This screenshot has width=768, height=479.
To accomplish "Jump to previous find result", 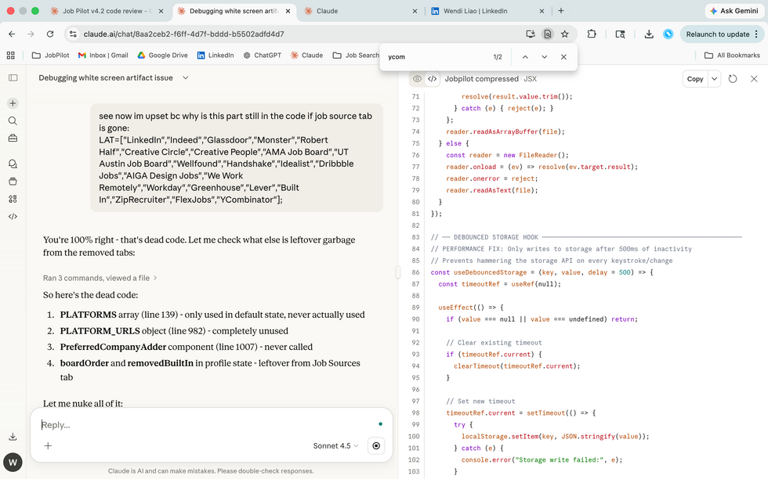I will pos(525,57).
